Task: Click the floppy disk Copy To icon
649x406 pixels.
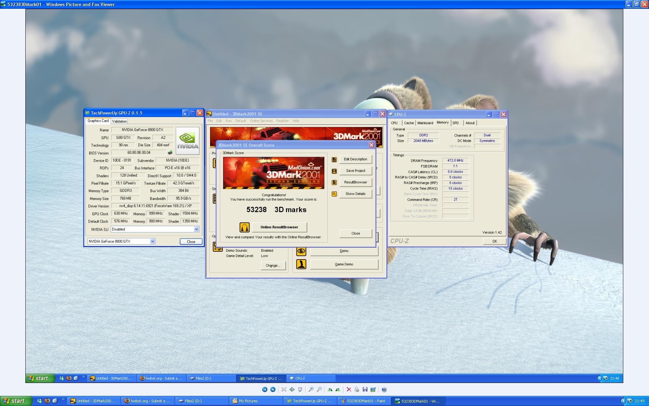Action: (365, 389)
